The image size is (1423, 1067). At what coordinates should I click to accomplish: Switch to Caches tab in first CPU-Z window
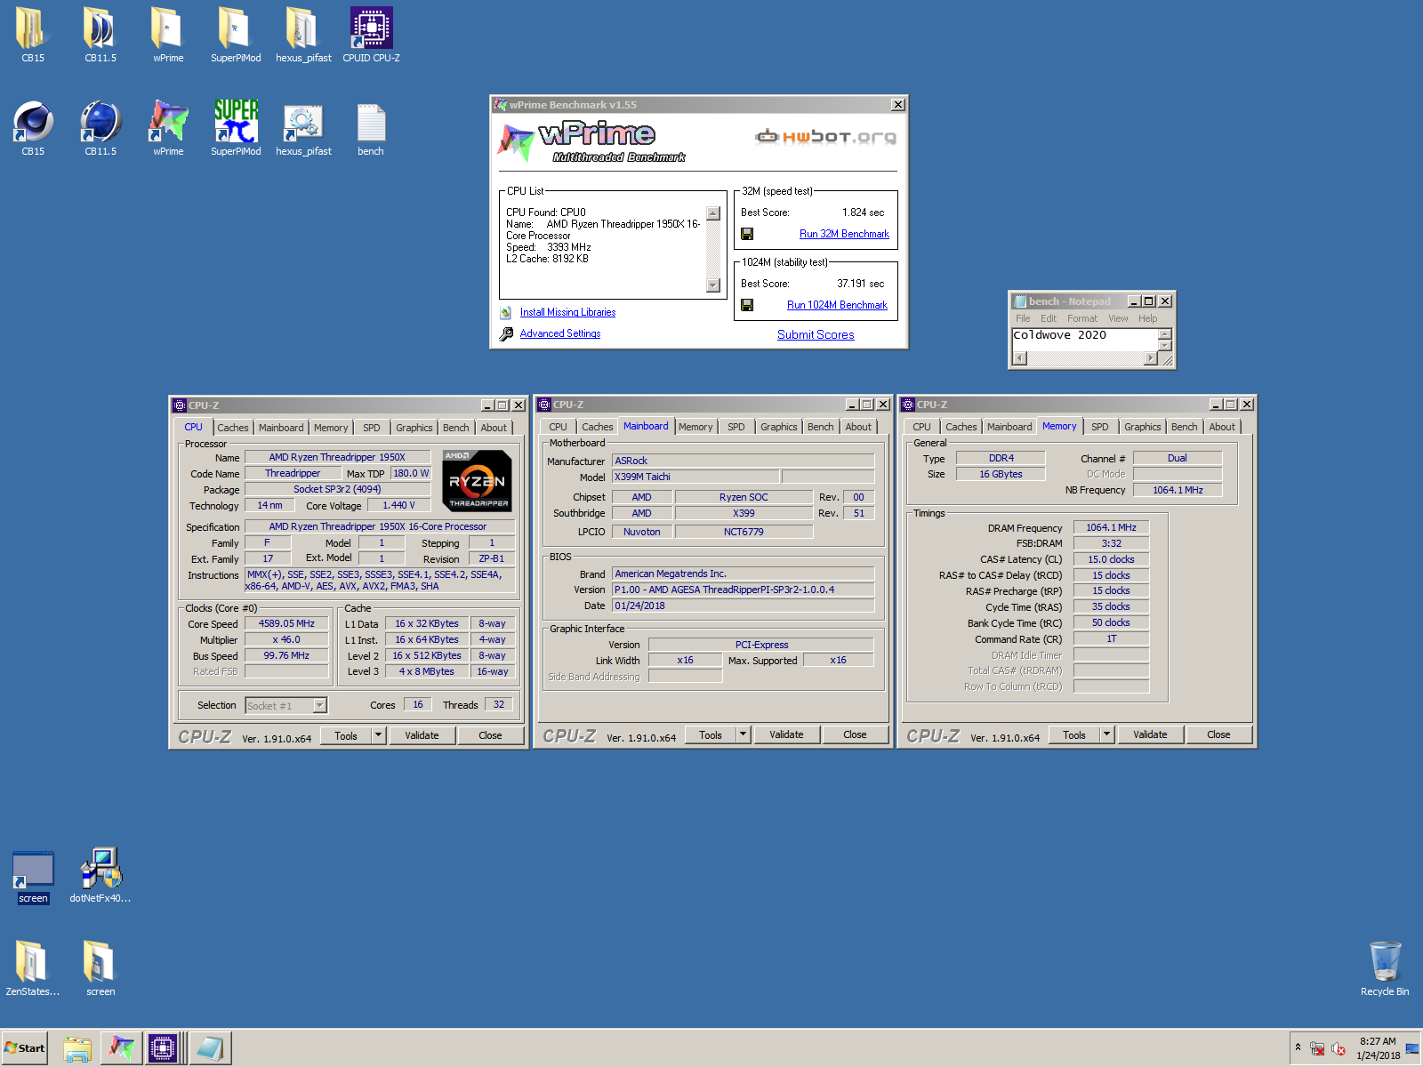(x=233, y=428)
